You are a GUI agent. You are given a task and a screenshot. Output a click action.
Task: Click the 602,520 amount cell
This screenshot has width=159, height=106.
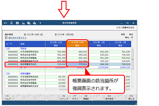99,52
